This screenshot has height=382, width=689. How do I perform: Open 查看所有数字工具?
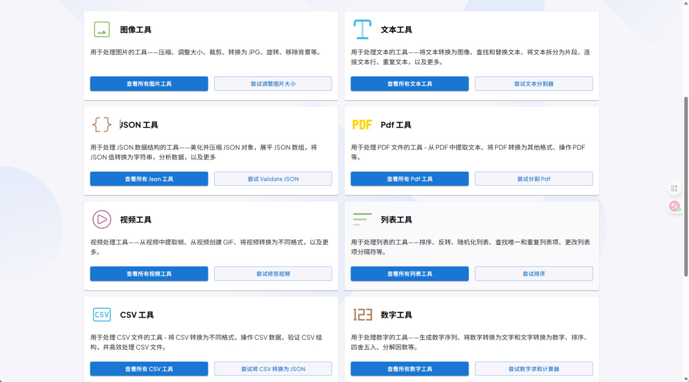point(410,369)
